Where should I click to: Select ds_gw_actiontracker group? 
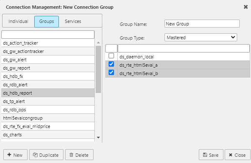click(48, 51)
